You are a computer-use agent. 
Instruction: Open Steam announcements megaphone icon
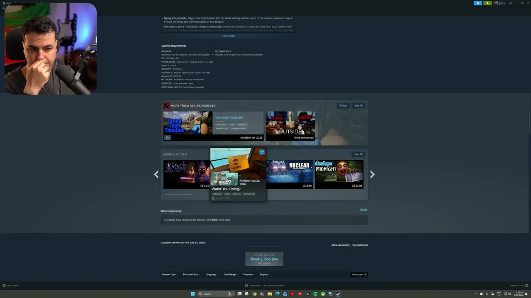point(478,3)
